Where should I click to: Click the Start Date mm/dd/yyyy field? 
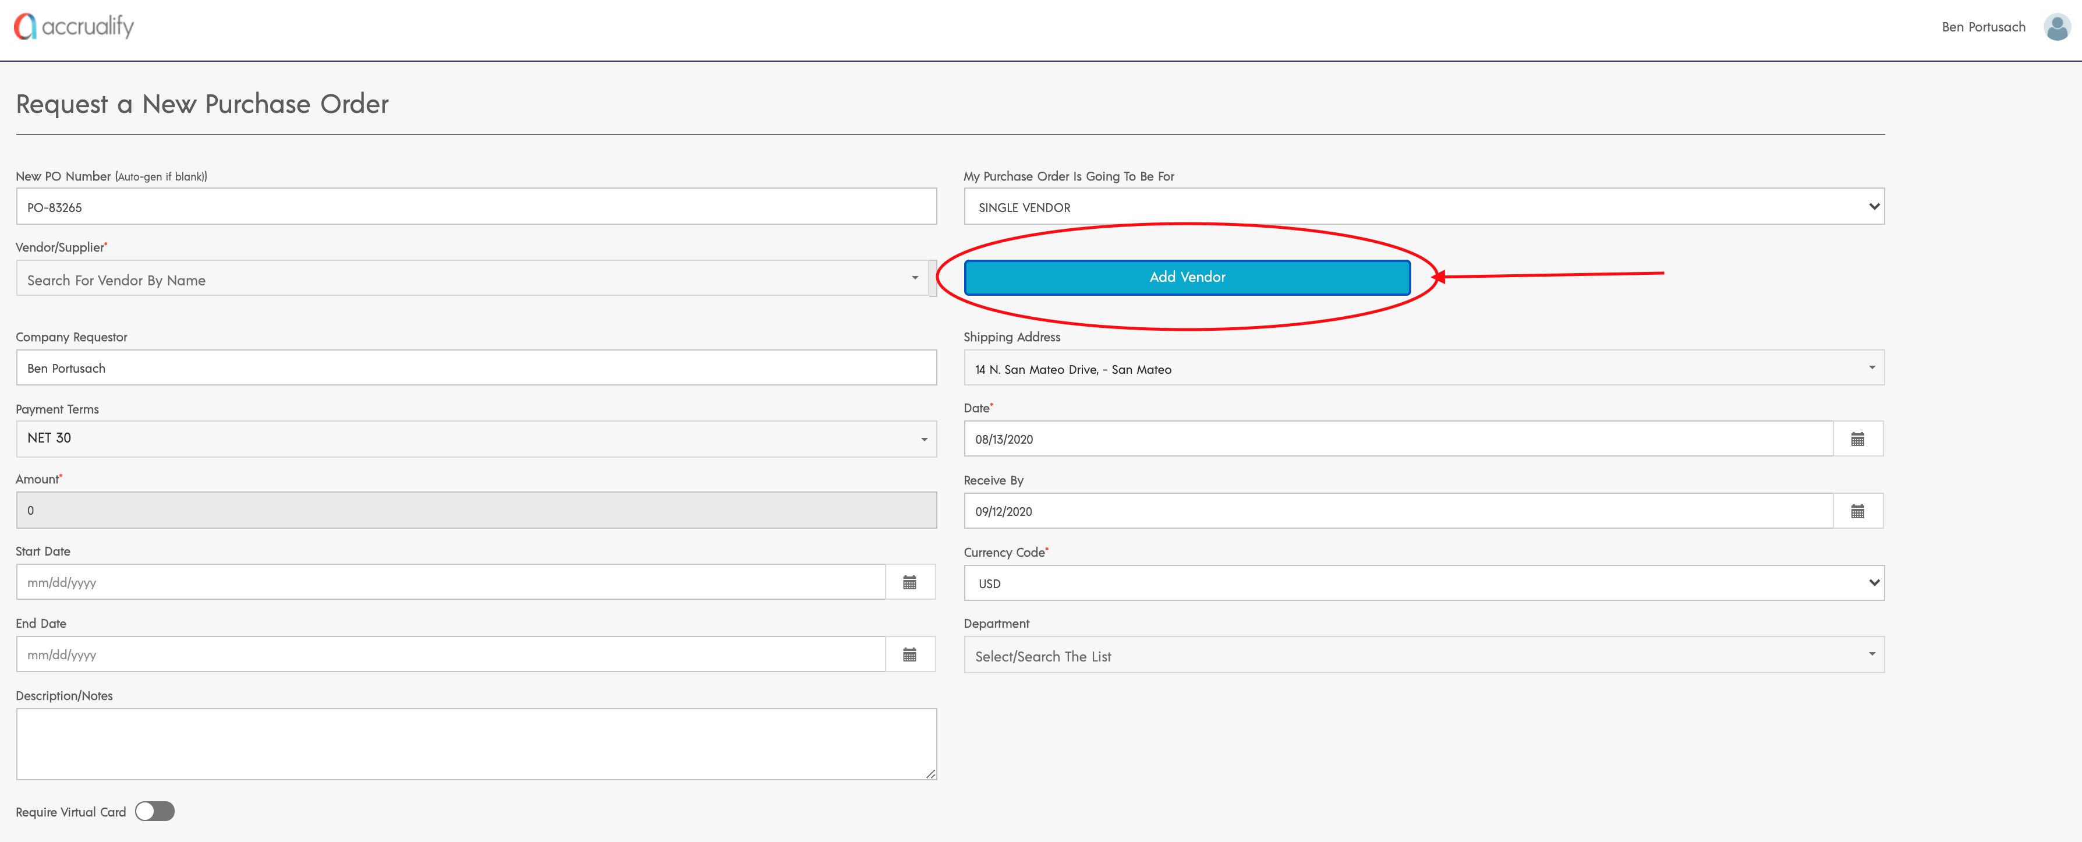(450, 582)
